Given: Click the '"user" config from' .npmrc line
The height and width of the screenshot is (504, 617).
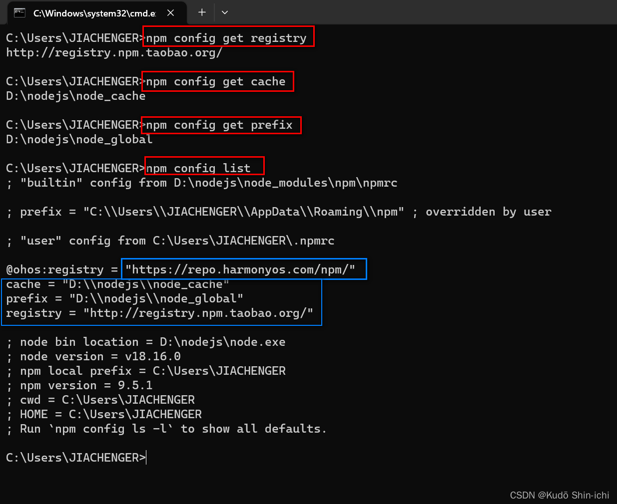Looking at the screenshot, I should point(170,241).
